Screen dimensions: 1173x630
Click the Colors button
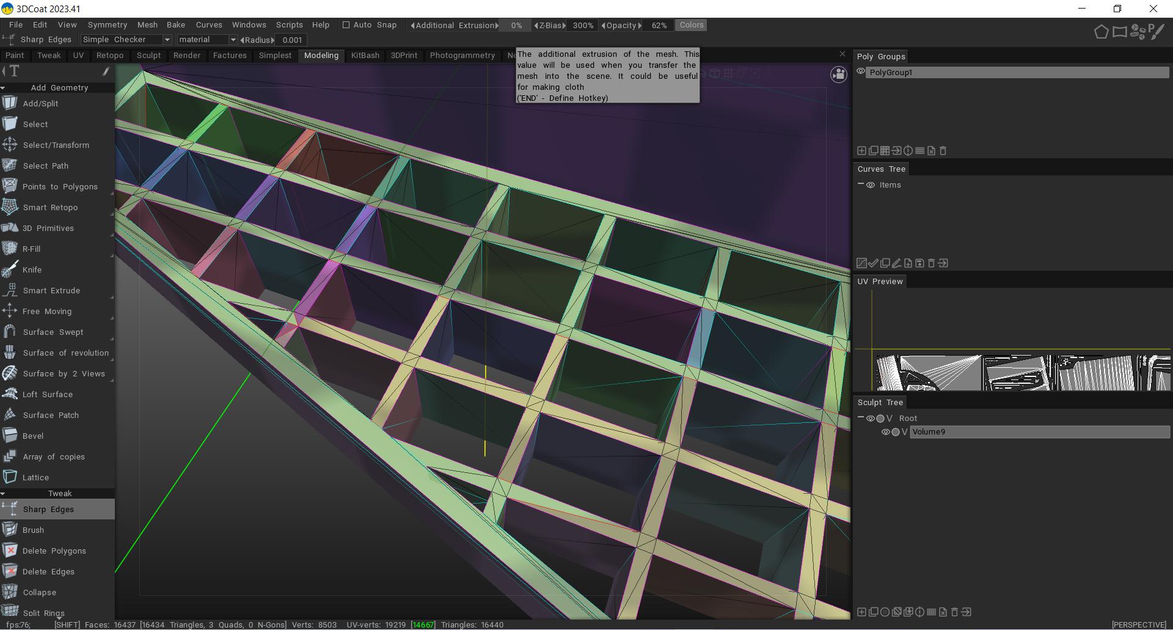click(691, 25)
